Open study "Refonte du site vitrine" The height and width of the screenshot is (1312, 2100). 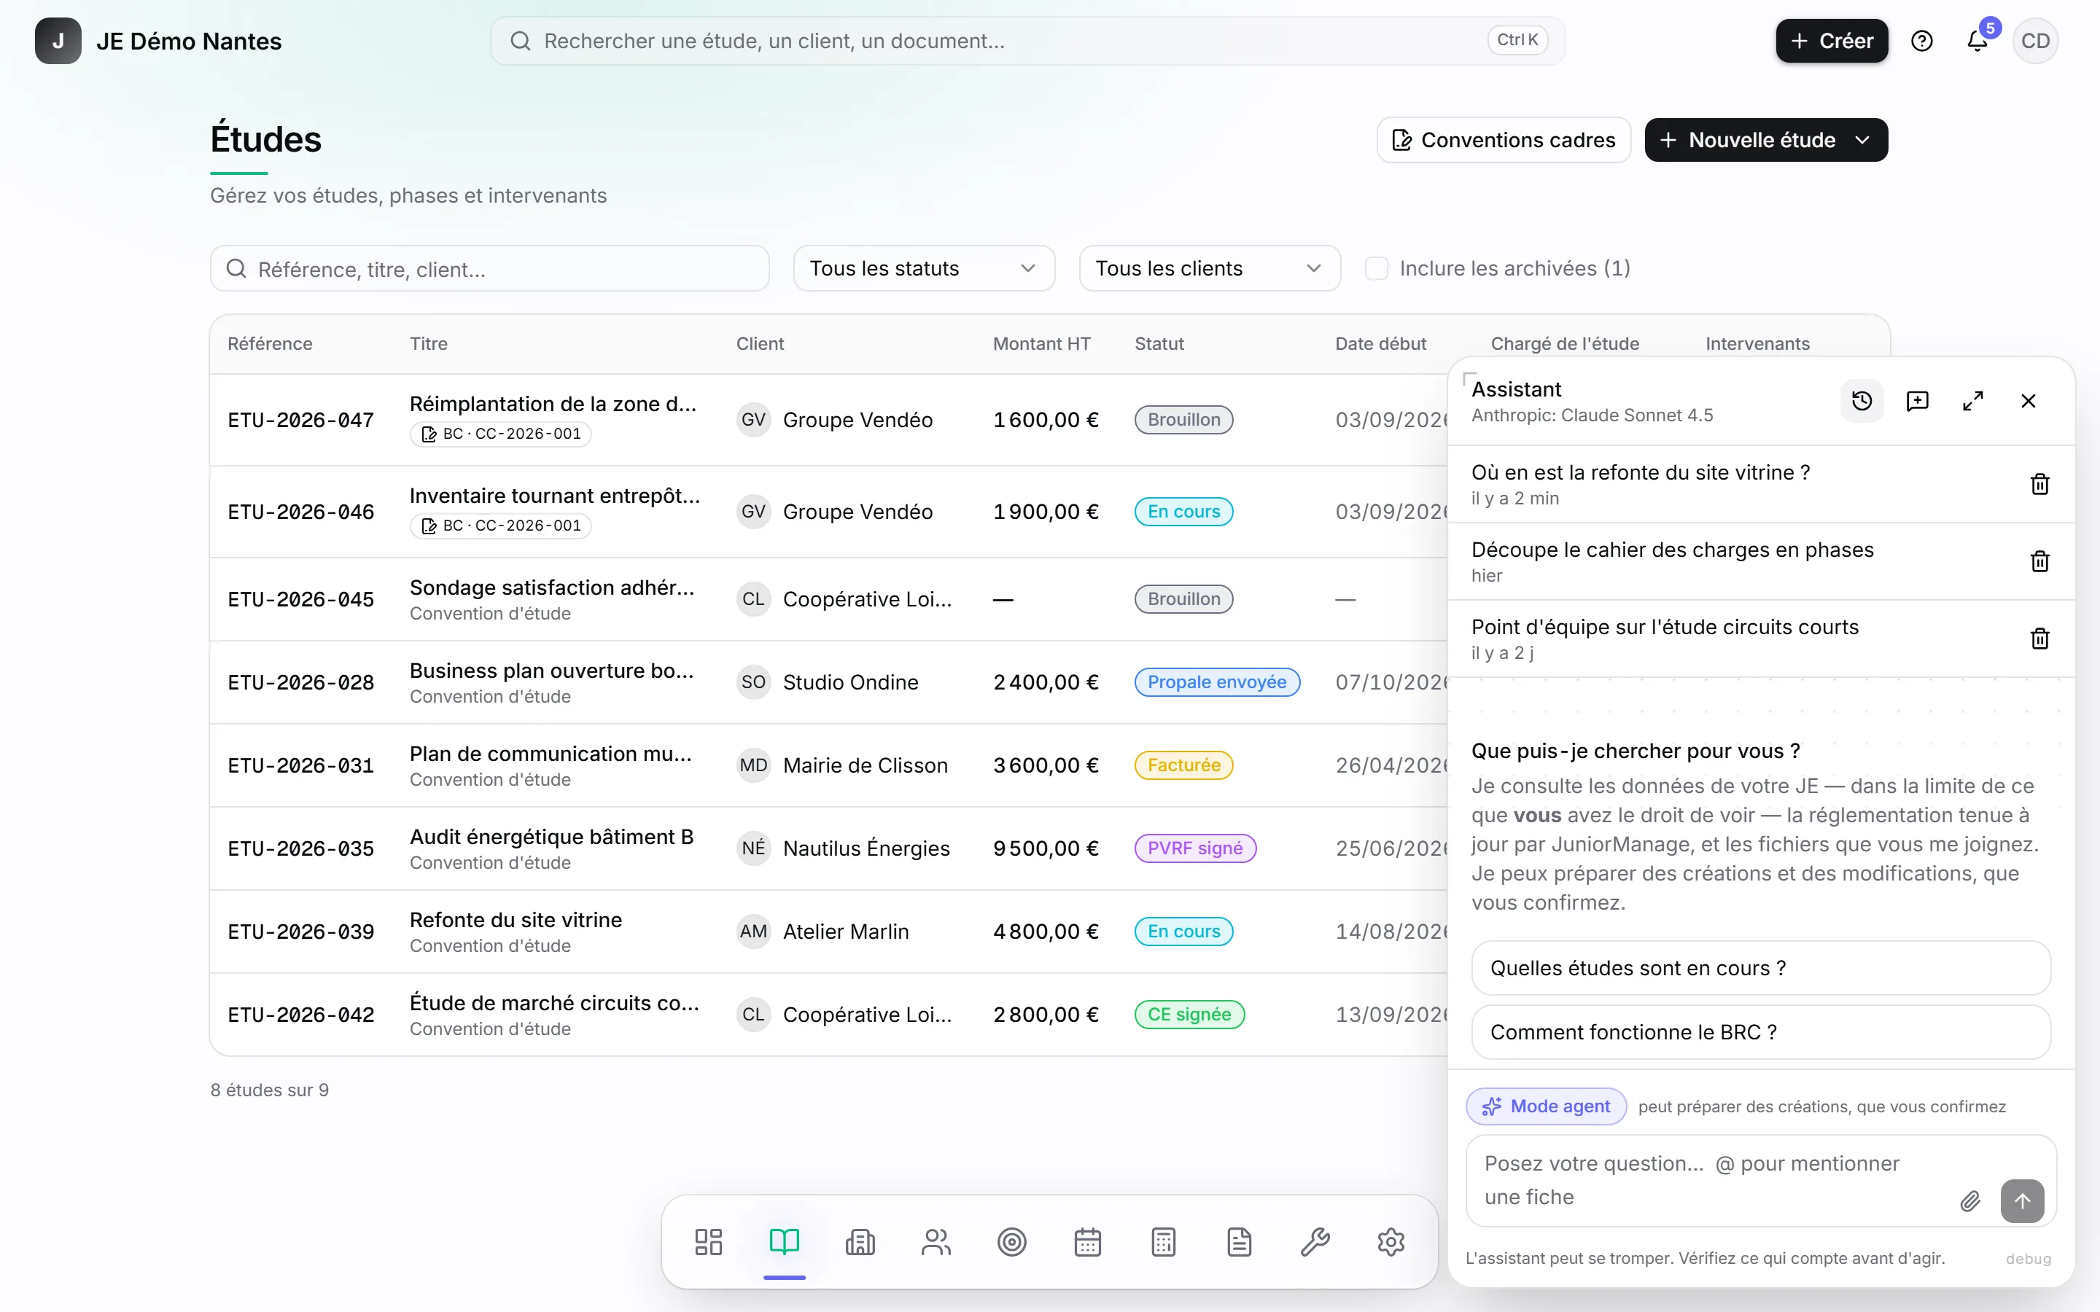tap(516, 920)
